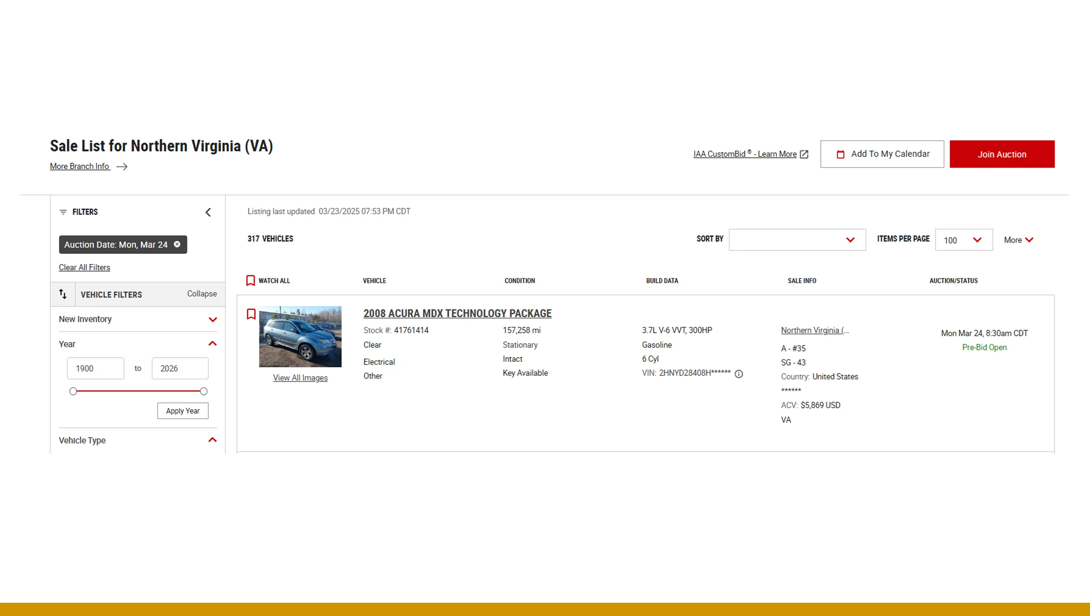Open Items Per Page dropdown
The image size is (1090, 616).
[963, 240]
